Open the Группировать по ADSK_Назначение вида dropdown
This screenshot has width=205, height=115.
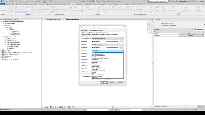(x=108, y=39)
